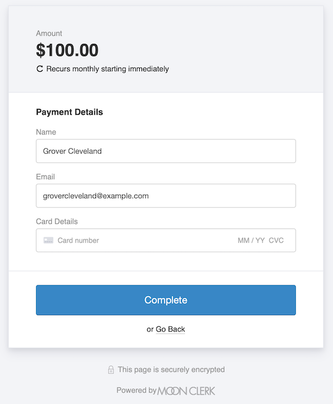333x404 pixels.
Task: Focus the Name field with Grover Cleveland
Action: pos(165,151)
